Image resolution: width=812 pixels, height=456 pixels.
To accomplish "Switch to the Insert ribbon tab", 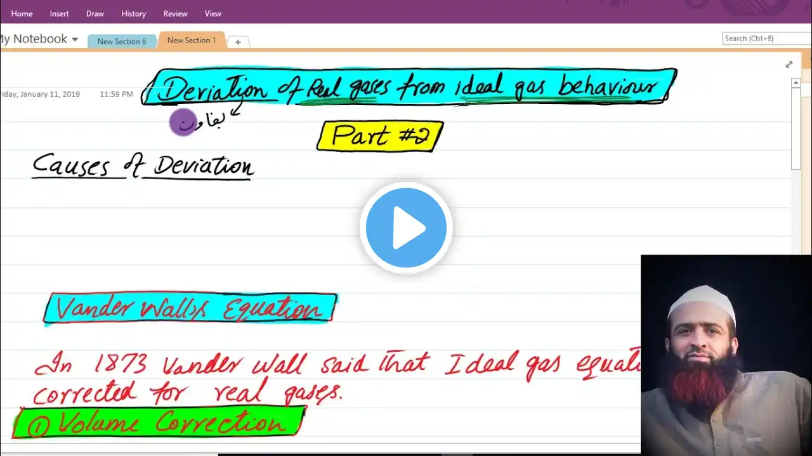I will 60,13.
